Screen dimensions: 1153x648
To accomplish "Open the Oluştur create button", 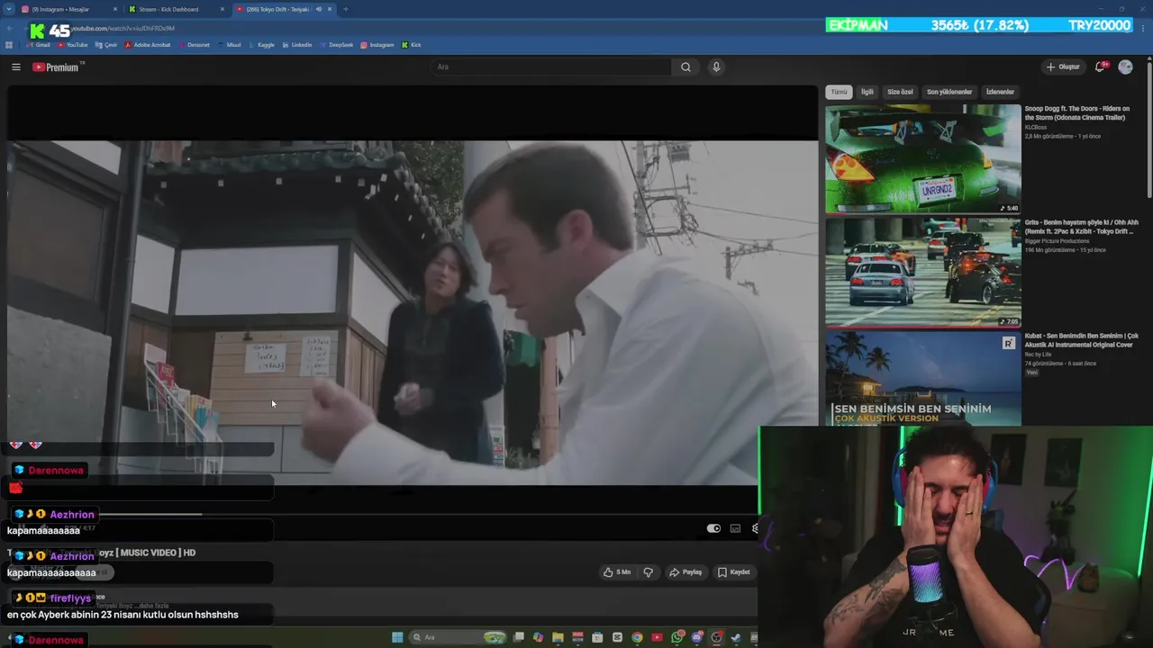I will click(x=1063, y=67).
